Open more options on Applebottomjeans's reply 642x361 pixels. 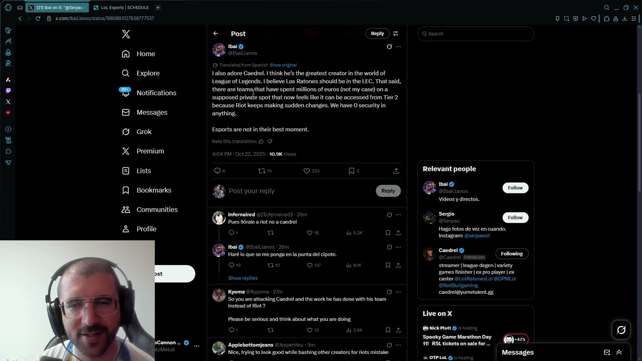coord(398,345)
